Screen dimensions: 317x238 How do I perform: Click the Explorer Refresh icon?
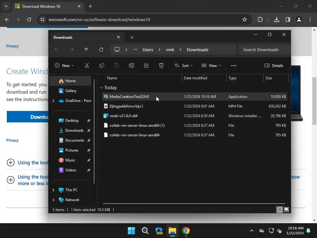pyautogui.click(x=101, y=50)
